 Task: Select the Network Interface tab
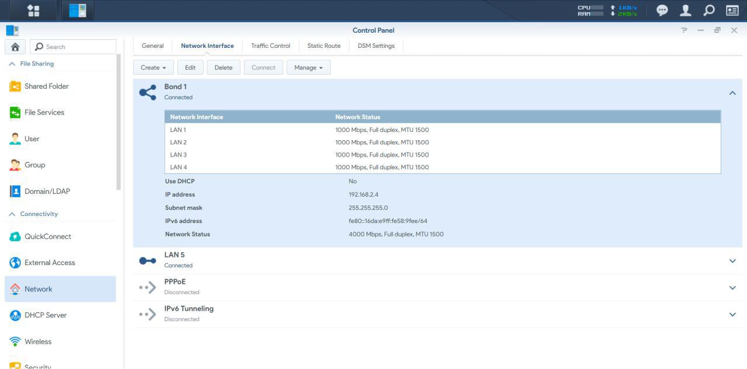pyautogui.click(x=207, y=46)
